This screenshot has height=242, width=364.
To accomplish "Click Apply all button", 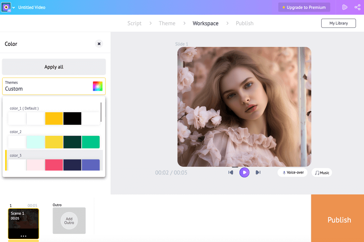I will [54, 67].
